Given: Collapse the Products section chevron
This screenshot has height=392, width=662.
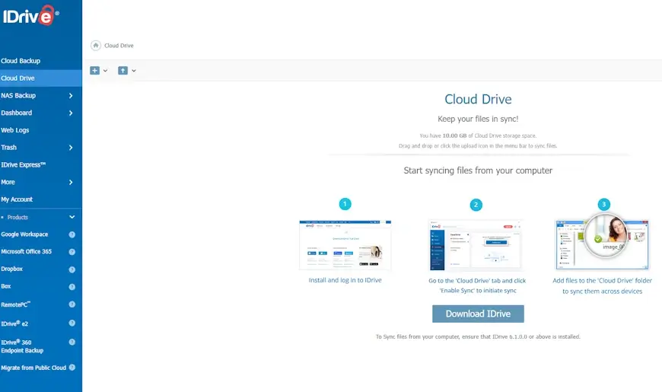Looking at the screenshot, I should coord(72,217).
